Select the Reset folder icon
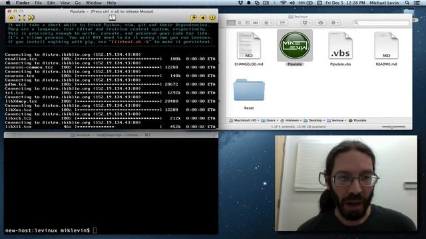426x239 pixels. tap(249, 90)
